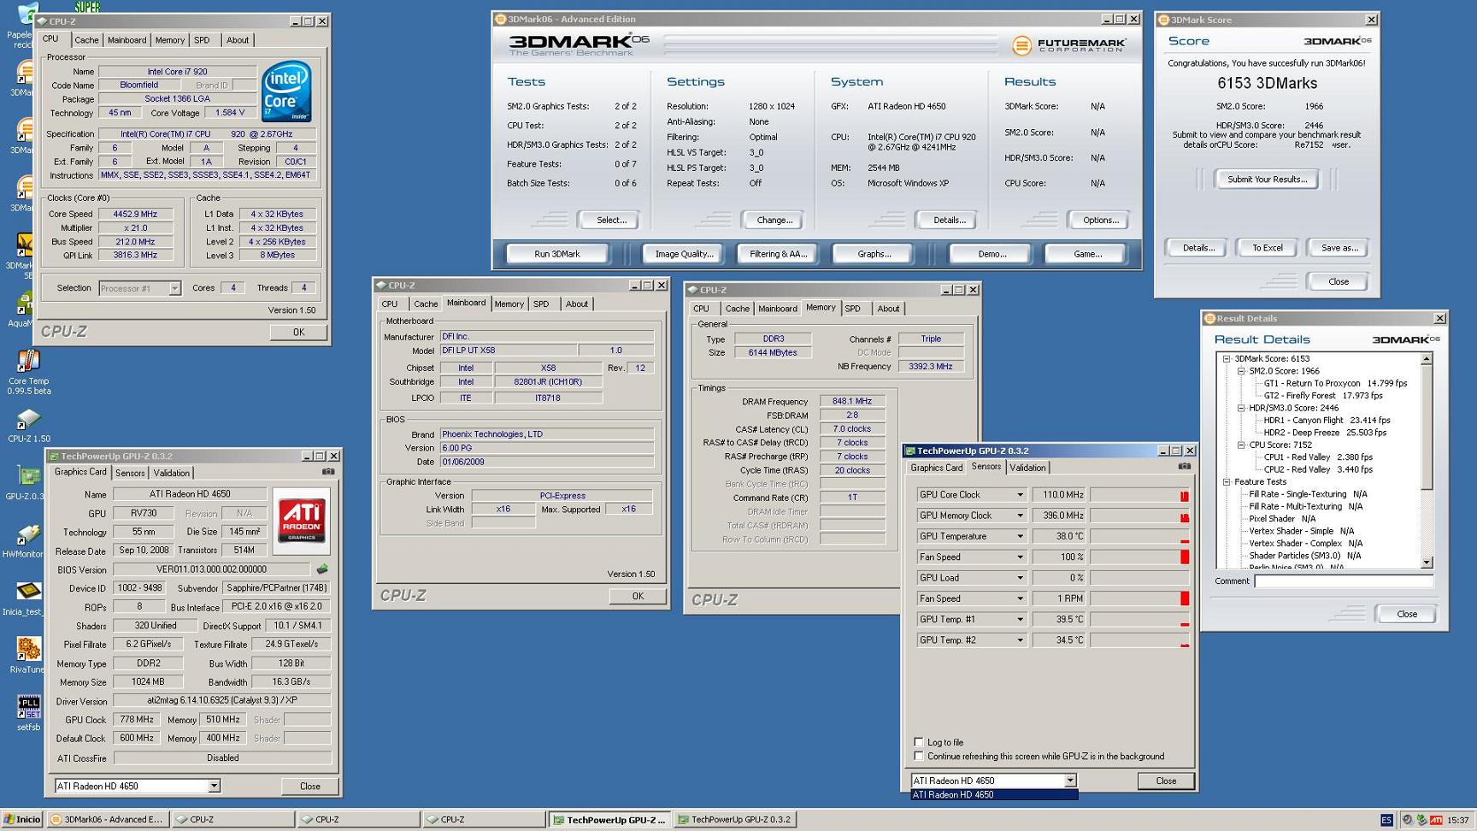Open GPU Temp. #1 sensor dropdown
Screen dimensions: 1477x831
tap(1020, 619)
